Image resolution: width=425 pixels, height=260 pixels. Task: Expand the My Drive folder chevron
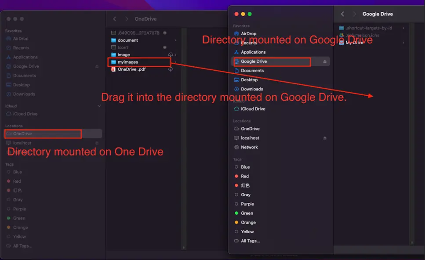[x=403, y=43]
